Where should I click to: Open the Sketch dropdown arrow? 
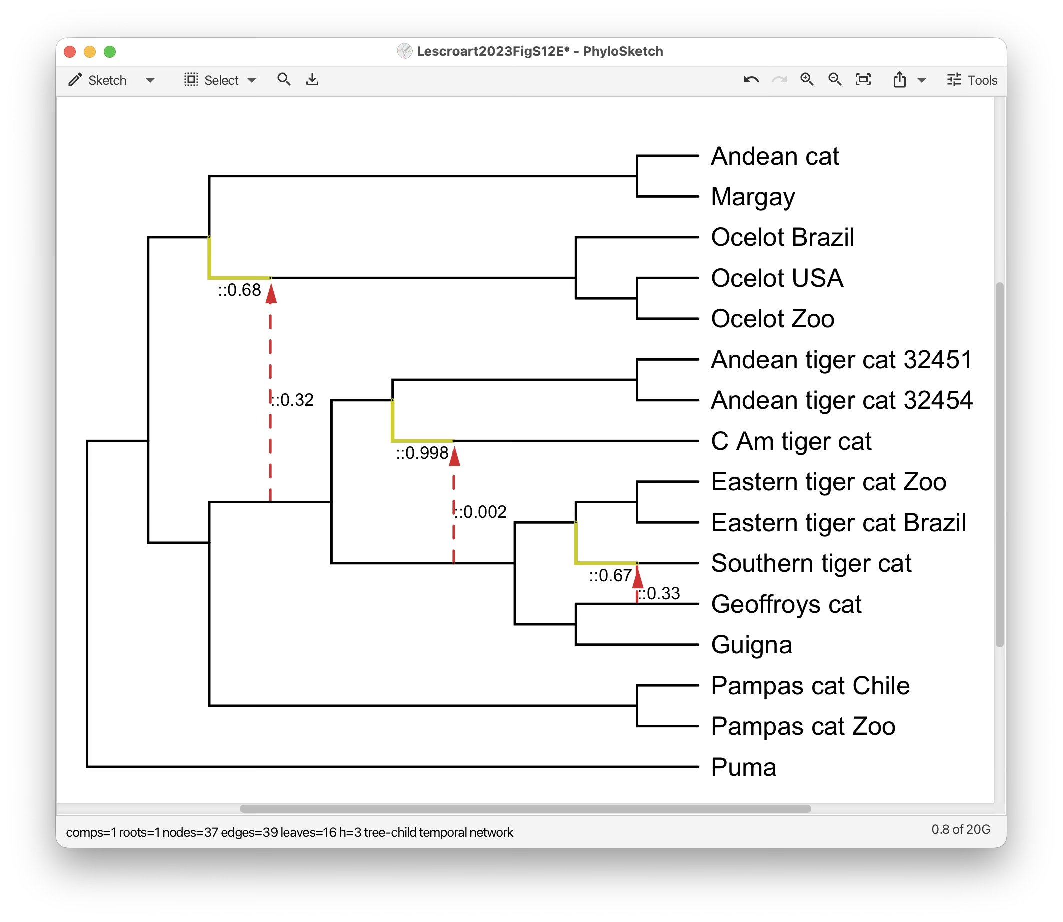pos(150,81)
